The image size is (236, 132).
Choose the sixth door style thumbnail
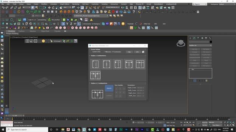tap(96, 75)
